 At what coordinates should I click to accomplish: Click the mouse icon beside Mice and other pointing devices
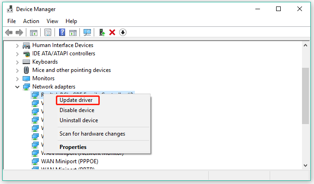[x=26, y=70]
